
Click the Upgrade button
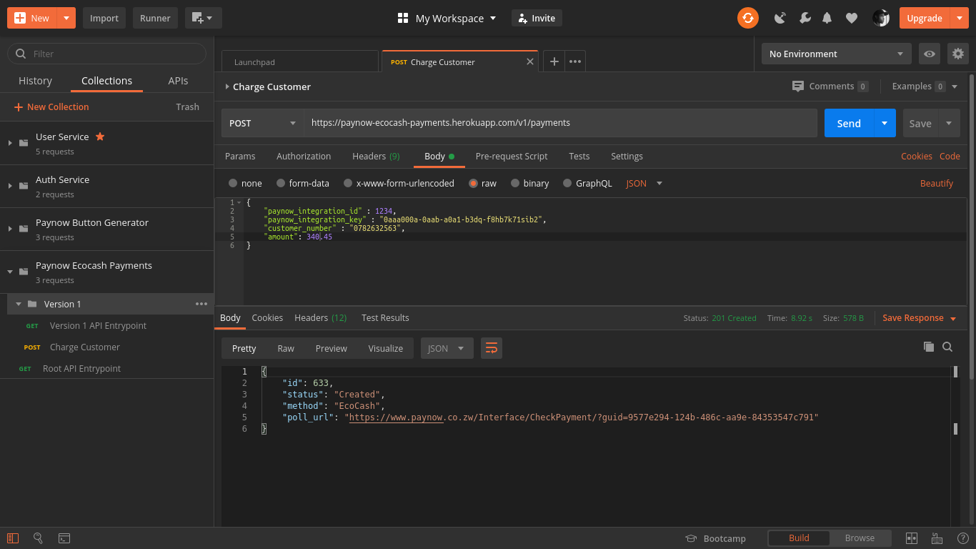(925, 18)
